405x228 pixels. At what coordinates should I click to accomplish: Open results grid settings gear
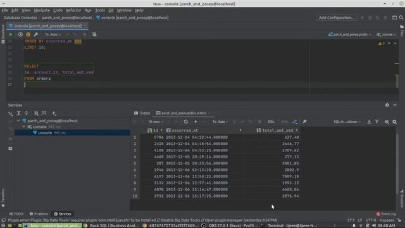click(x=394, y=122)
